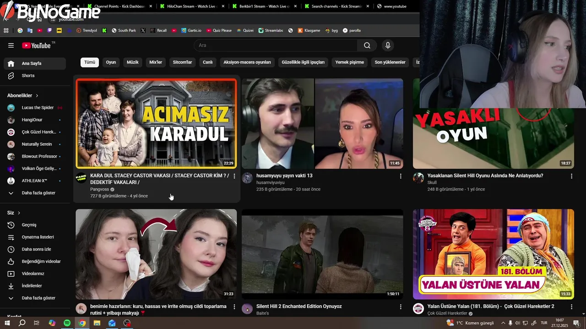Show hidden system tray icons
The image size is (586, 329).
click(x=503, y=323)
